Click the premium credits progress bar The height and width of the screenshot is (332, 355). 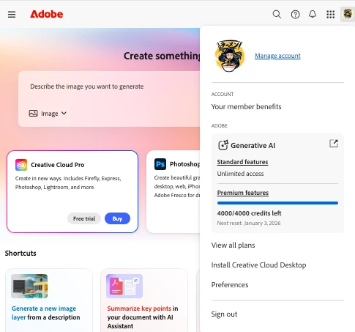[277, 203]
